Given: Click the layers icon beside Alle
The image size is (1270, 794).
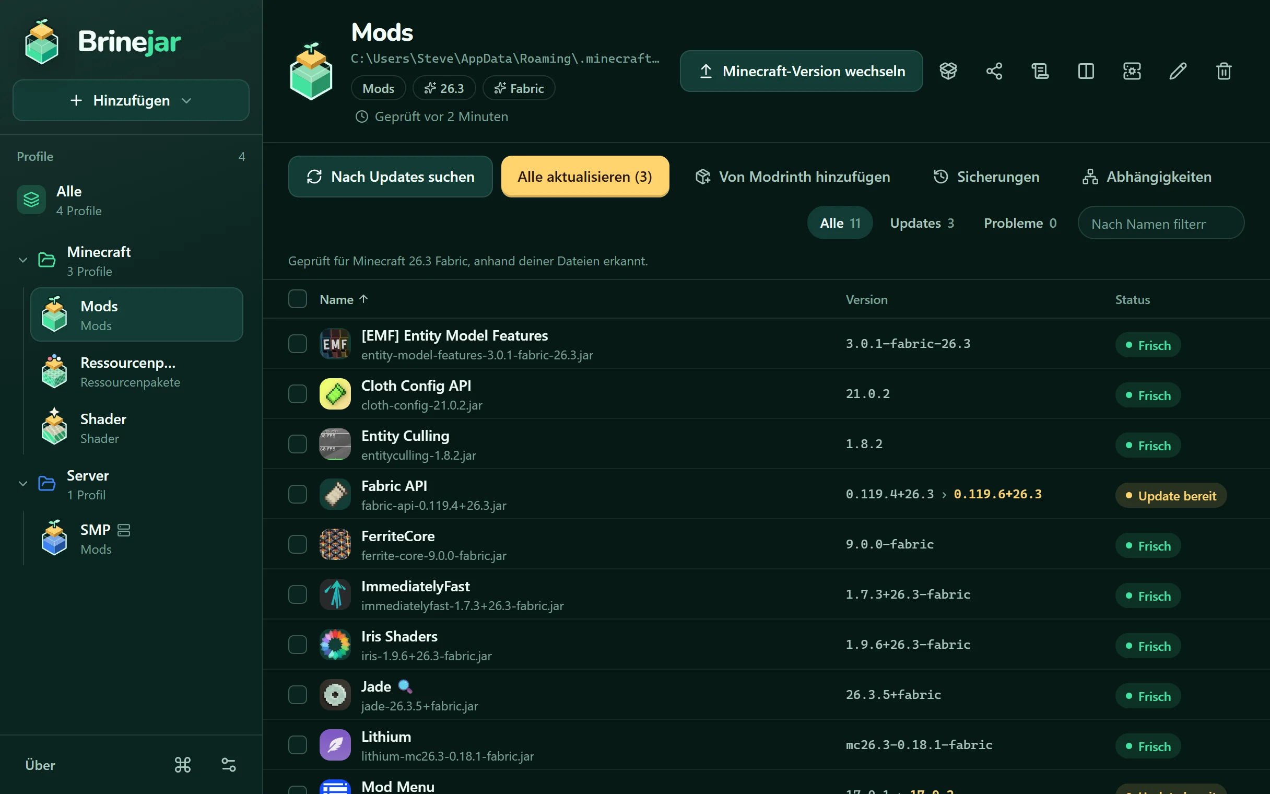Looking at the screenshot, I should click(x=31, y=200).
